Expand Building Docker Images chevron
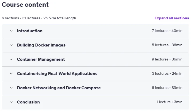 click(x=11, y=45)
